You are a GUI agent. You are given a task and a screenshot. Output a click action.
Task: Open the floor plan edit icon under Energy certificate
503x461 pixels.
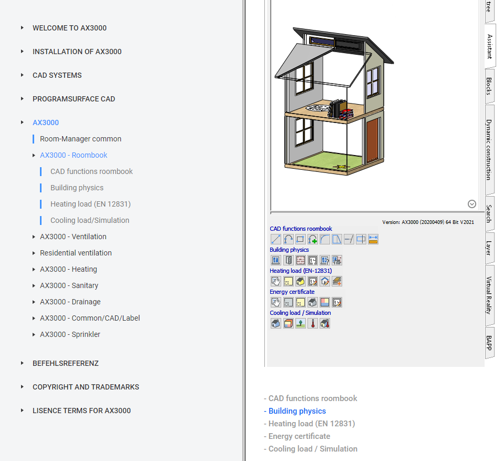[x=337, y=302]
